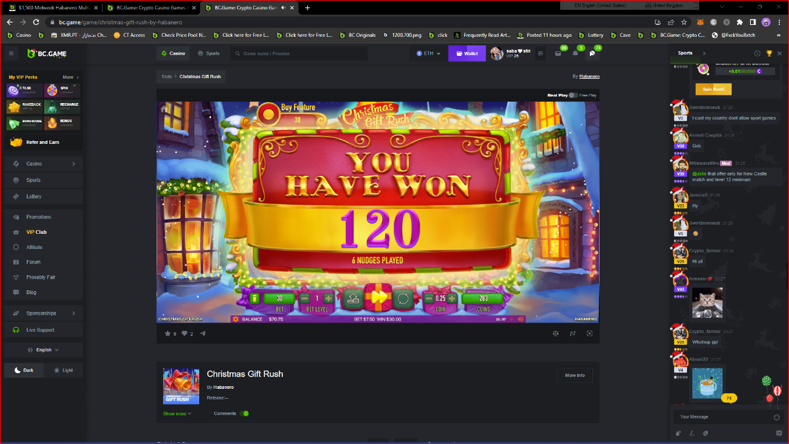The width and height of the screenshot is (789, 444).
Task: Open the mail inbox icon
Action: point(558,53)
